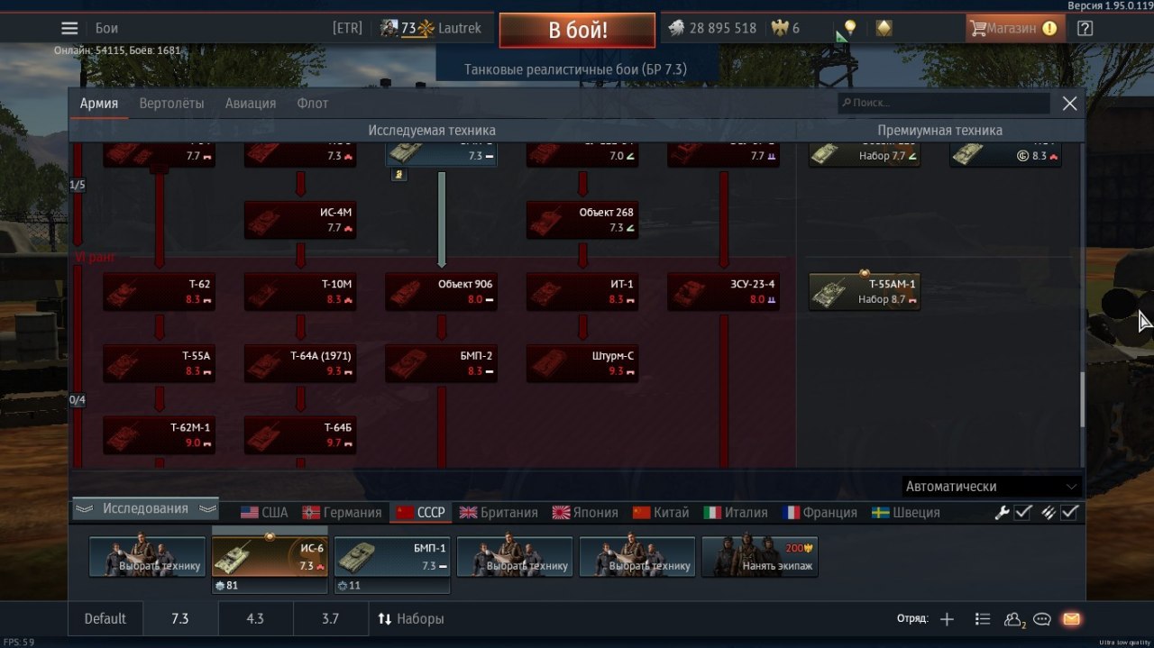Open the Автоматически dropdown

(991, 487)
